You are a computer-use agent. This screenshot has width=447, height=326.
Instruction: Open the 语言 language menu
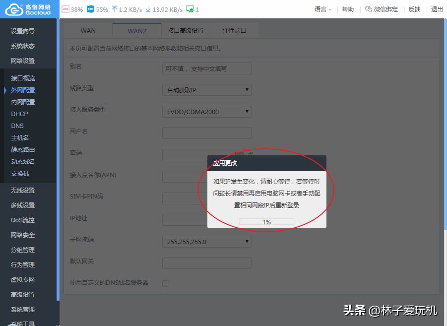click(323, 9)
